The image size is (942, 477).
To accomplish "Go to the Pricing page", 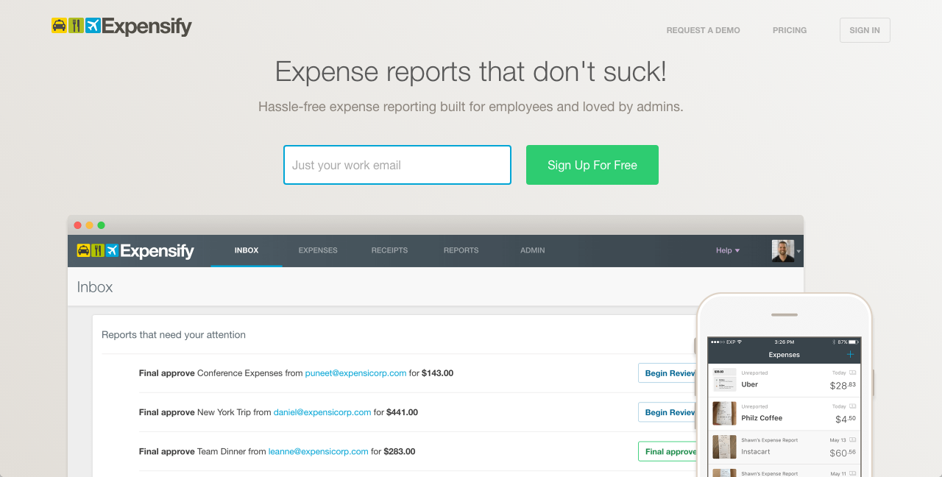I will point(790,30).
